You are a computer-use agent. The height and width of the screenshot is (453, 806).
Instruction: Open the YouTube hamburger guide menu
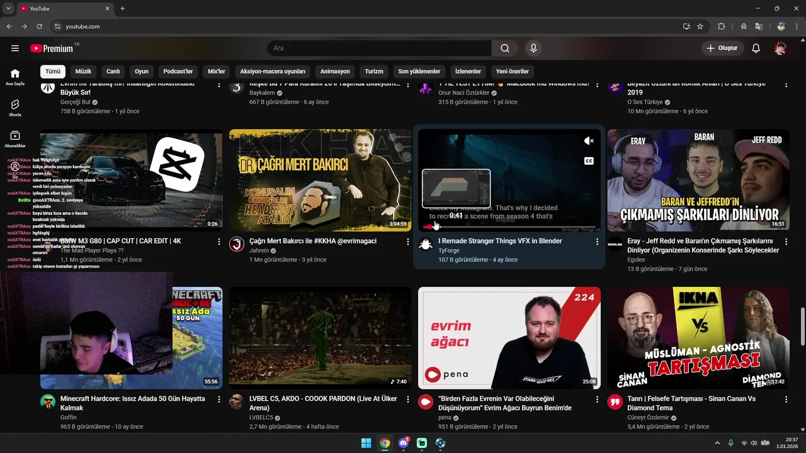click(15, 48)
